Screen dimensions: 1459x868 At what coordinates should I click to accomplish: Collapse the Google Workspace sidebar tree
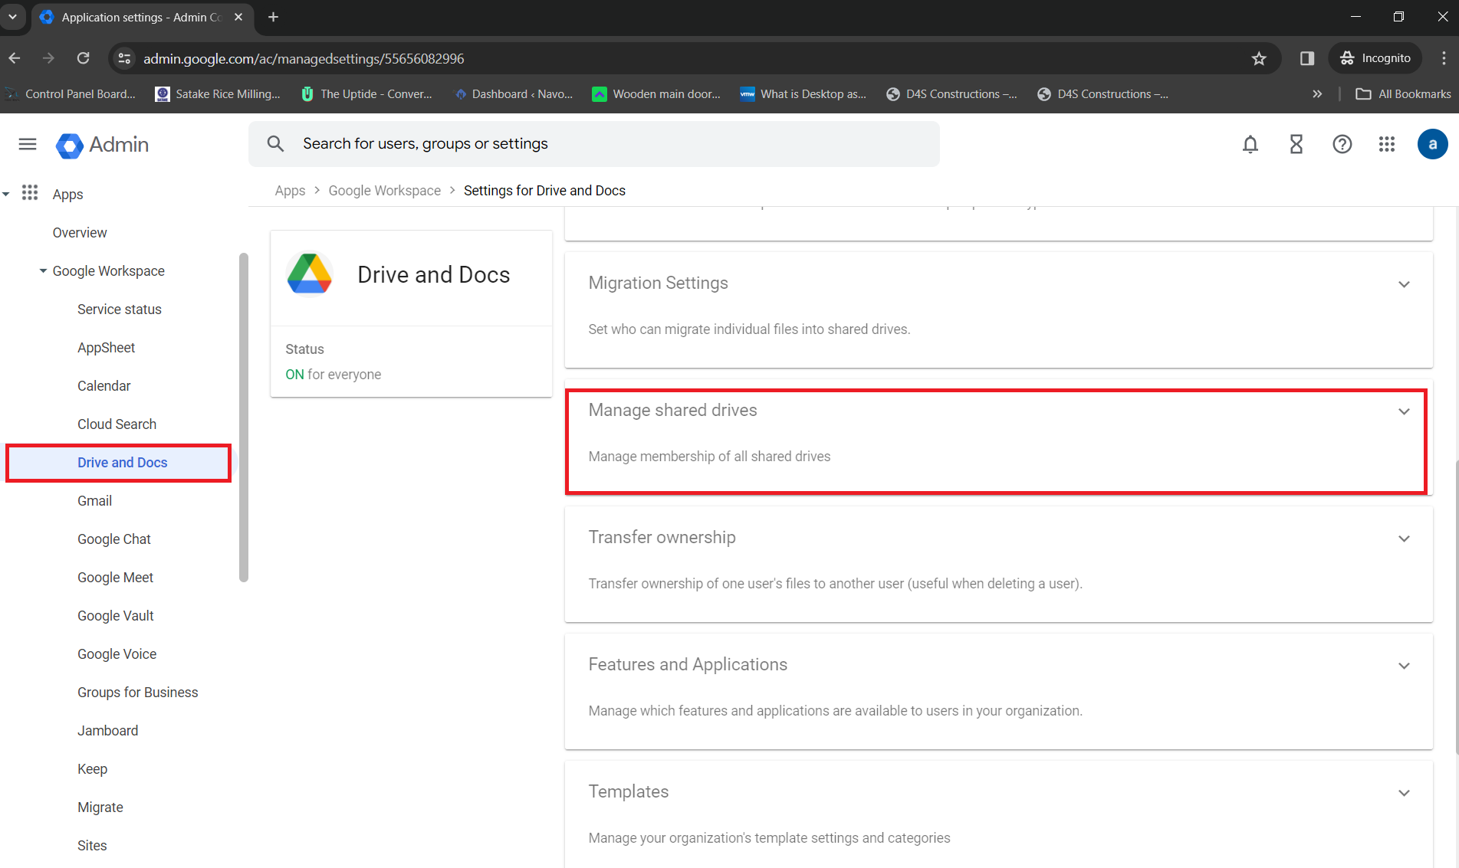(x=43, y=270)
